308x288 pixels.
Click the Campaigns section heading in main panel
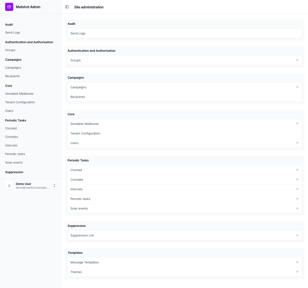pyautogui.click(x=76, y=77)
